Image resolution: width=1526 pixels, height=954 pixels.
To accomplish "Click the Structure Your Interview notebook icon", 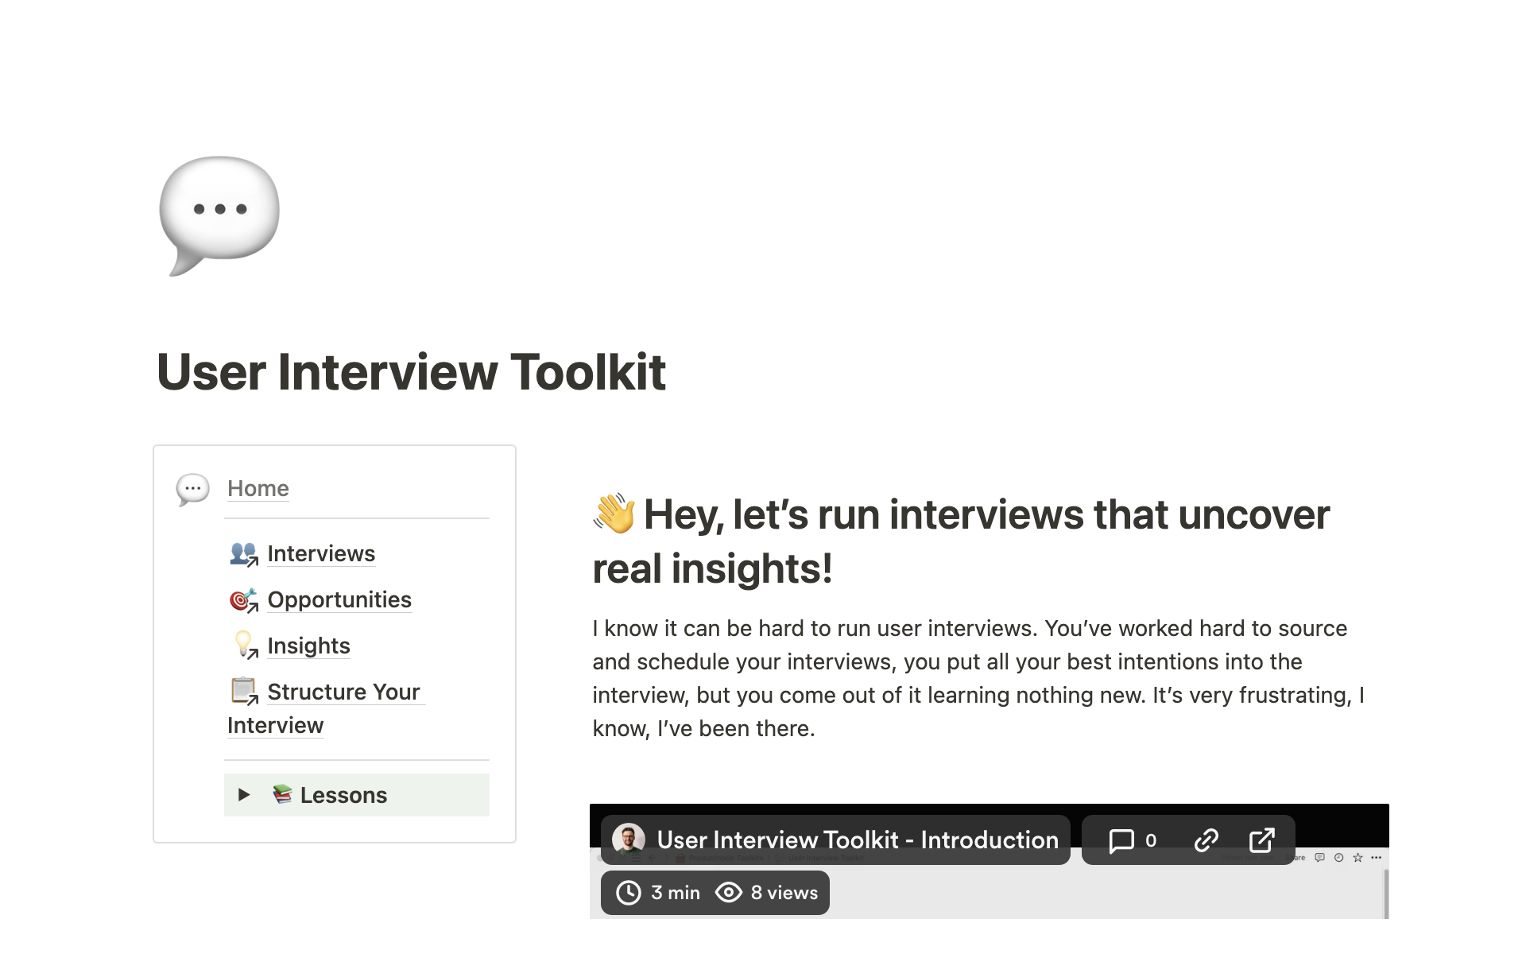I will (x=242, y=692).
